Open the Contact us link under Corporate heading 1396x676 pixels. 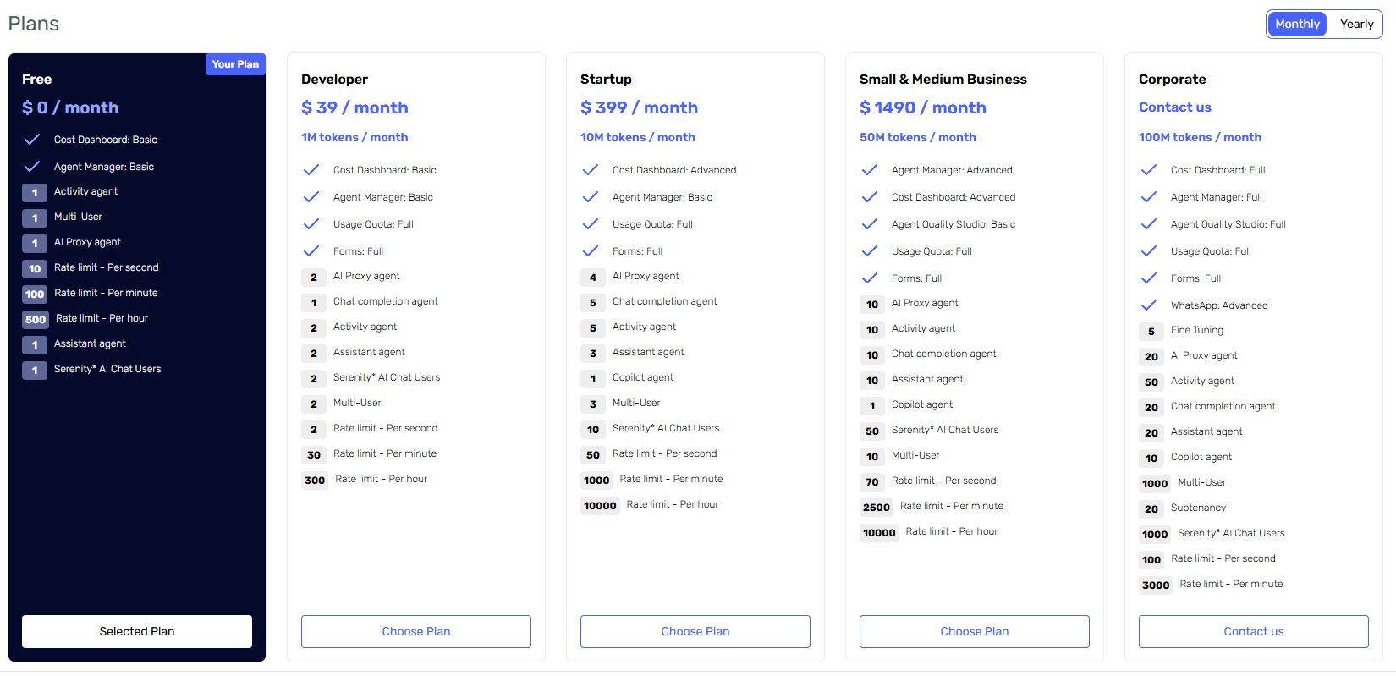click(1175, 107)
